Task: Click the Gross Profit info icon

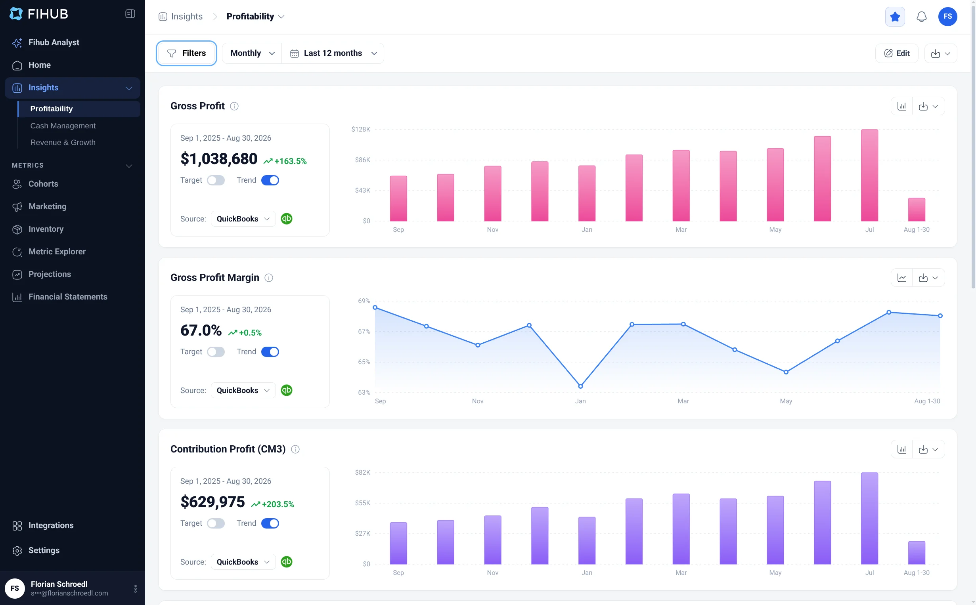Action: click(234, 106)
